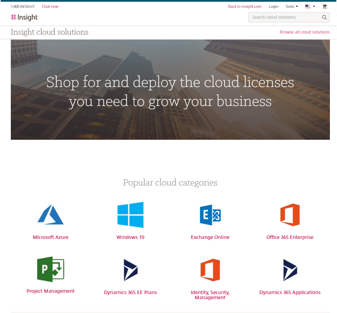Click the Login menu item

[273, 6]
